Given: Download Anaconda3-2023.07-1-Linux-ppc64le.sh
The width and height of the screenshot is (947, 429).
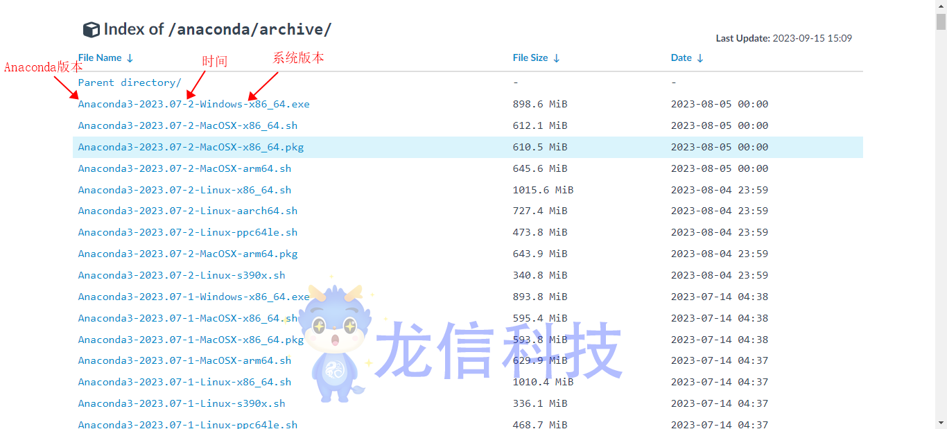Looking at the screenshot, I should (x=188, y=424).
